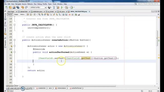164x92 pixels.
Task: Click the vertical editor scrollbar thumb
Action: coord(157,38)
